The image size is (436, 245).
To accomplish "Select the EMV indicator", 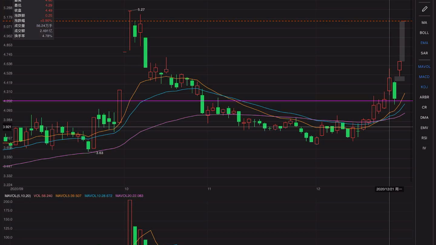I will tap(424, 128).
